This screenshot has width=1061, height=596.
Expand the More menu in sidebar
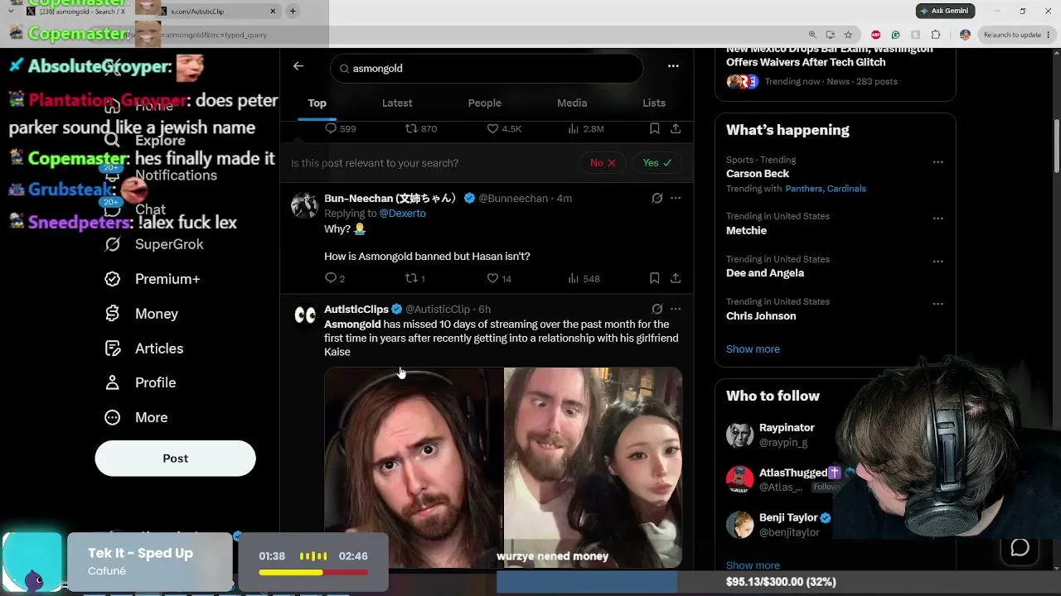click(x=137, y=417)
